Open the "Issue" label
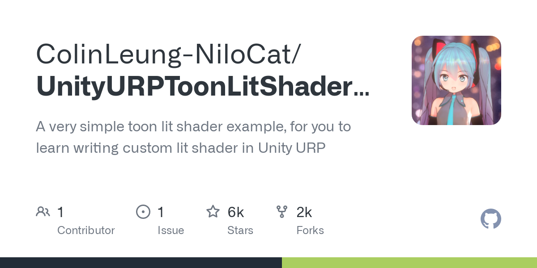The width and height of the screenshot is (537, 268). 170,230
